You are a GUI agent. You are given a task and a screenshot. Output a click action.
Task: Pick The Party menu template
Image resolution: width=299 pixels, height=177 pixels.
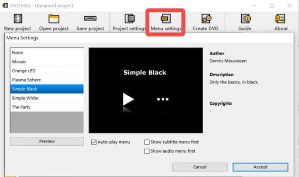47,107
